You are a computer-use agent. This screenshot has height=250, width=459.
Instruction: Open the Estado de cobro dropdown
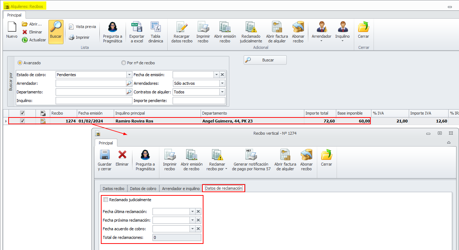[129, 75]
